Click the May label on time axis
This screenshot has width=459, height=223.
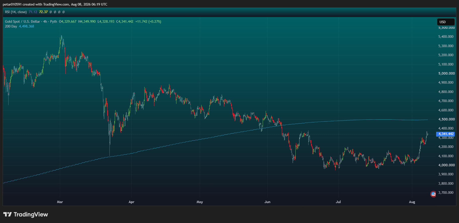[200, 202]
